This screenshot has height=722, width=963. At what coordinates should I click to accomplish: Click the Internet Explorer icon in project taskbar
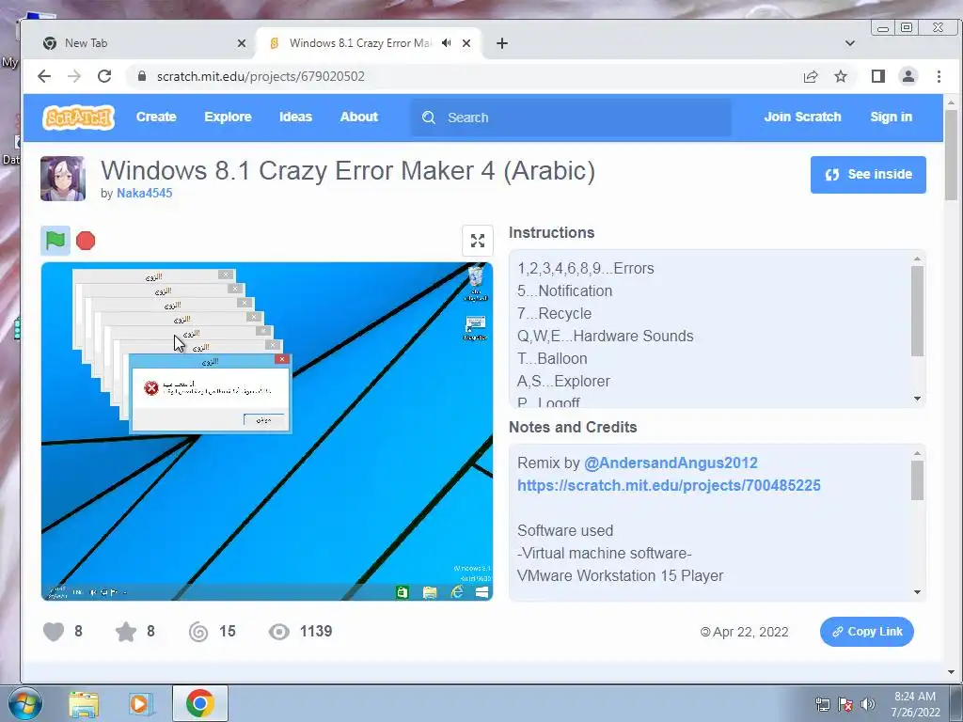click(x=457, y=592)
